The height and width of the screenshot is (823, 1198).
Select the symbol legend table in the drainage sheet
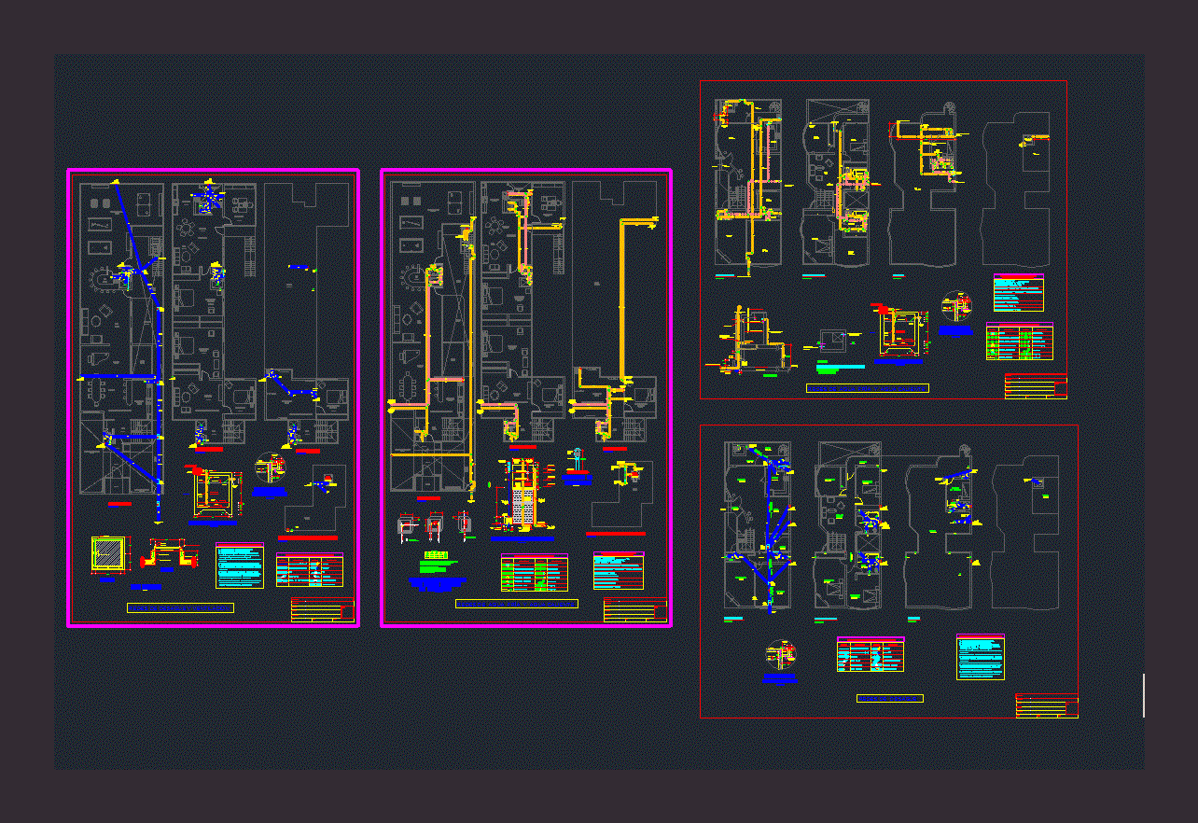[x=310, y=570]
